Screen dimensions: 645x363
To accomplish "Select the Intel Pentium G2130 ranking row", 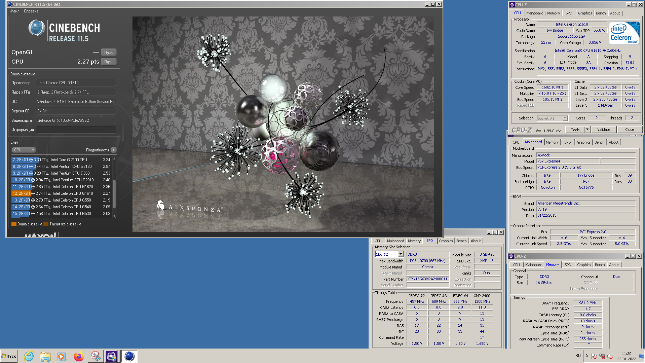I will tap(61, 167).
